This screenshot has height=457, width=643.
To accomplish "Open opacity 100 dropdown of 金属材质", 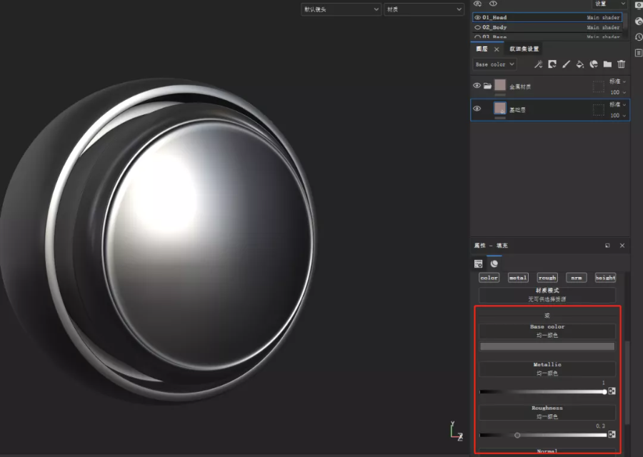I will point(618,92).
